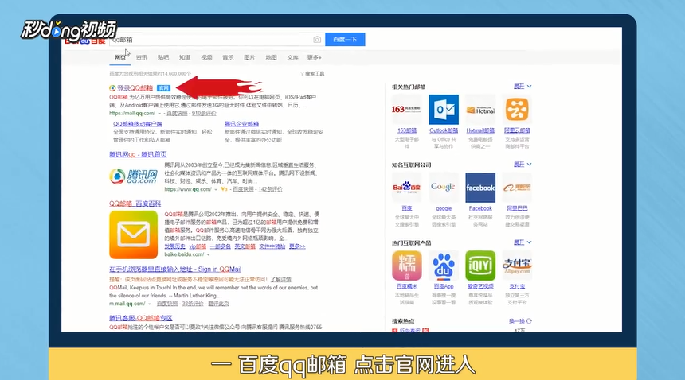685x380 pixels.
Task: Click 142条评价 under the 腾讯网 result
Action: click(270, 189)
